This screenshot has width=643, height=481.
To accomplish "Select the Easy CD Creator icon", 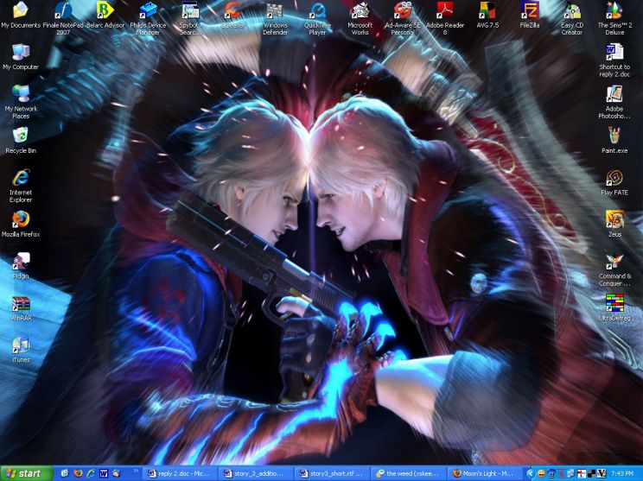I will coord(572,17).
